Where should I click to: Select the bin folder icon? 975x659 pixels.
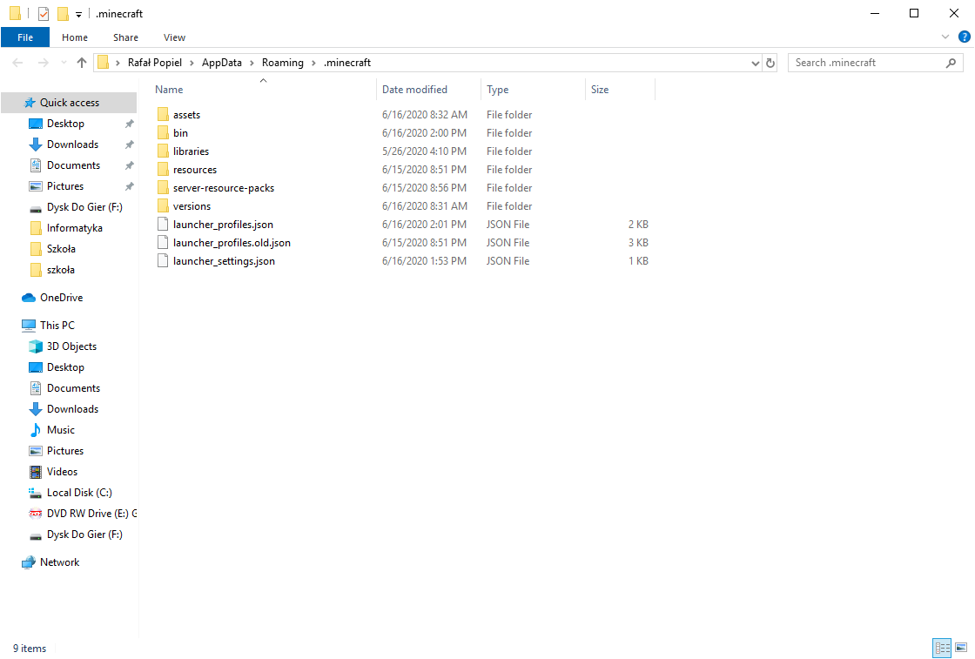click(163, 132)
